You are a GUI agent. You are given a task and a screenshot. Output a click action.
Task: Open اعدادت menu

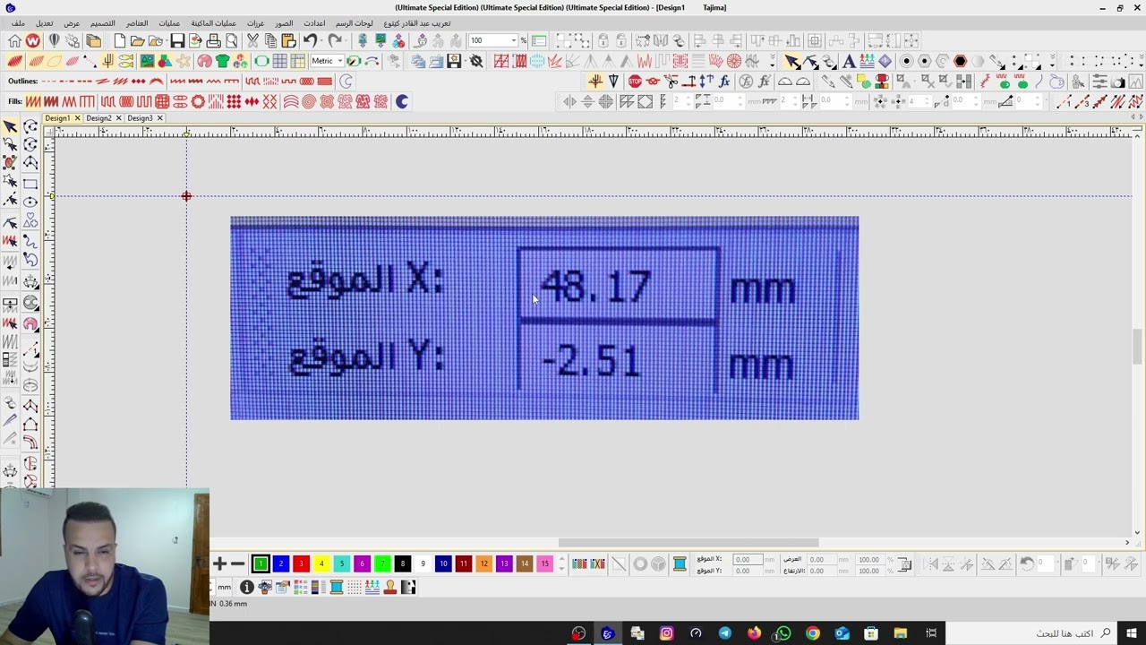(314, 22)
